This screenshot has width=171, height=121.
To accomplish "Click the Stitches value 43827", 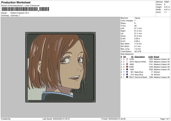I will [167, 2].
